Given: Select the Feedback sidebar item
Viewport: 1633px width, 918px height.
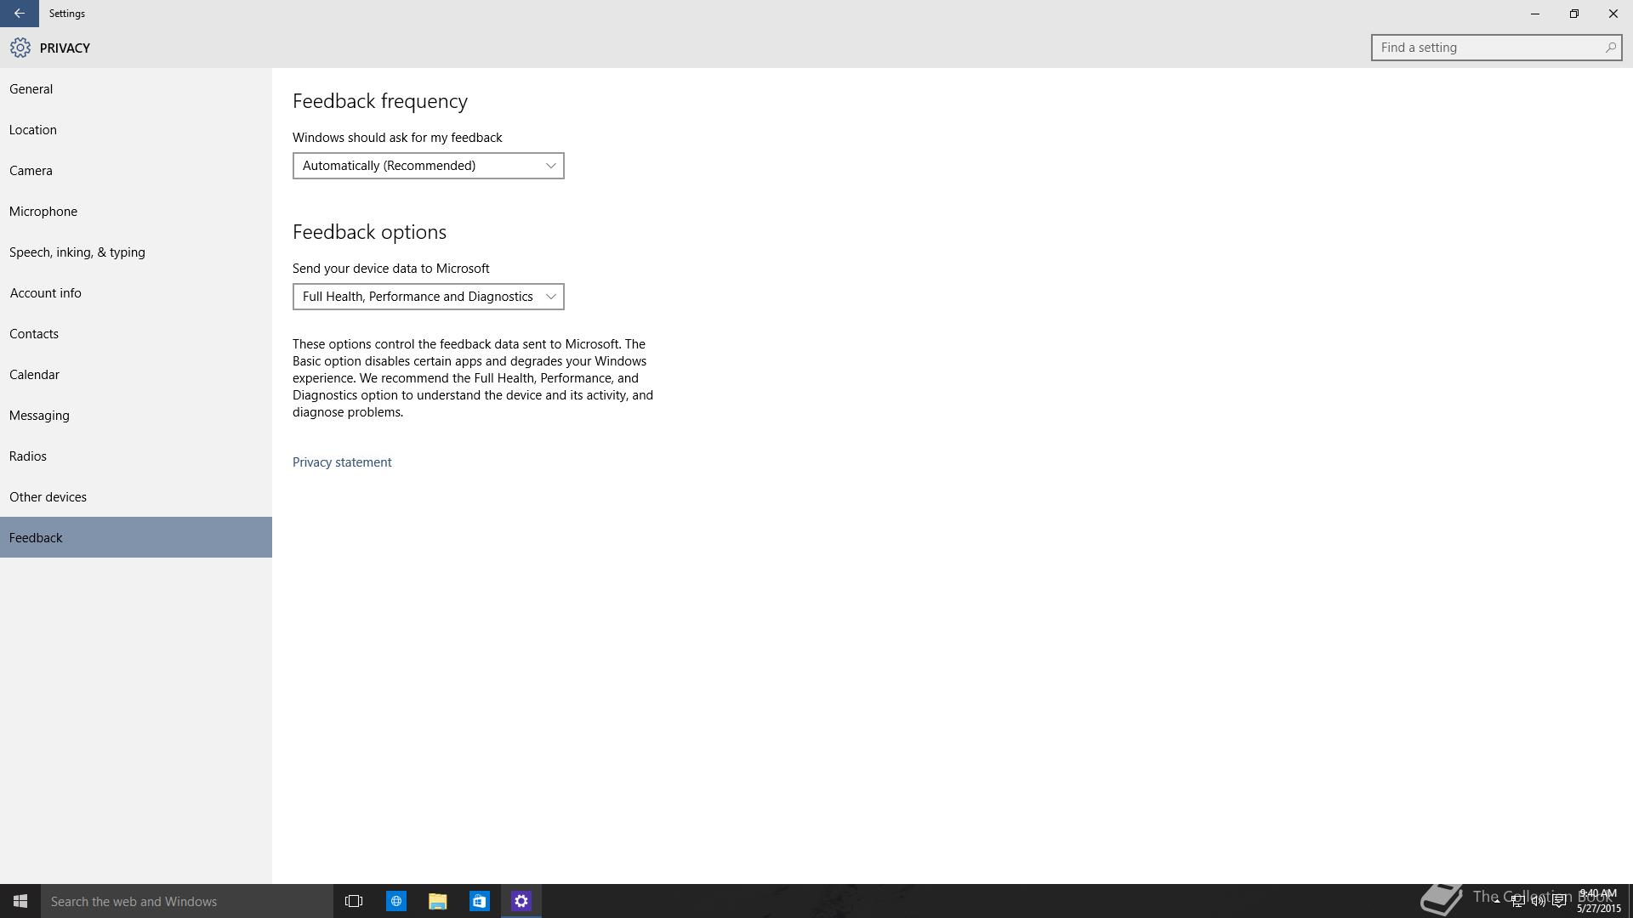Looking at the screenshot, I should coord(136,537).
